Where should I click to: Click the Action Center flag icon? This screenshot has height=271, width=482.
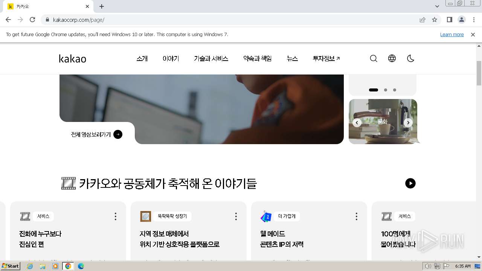[x=446, y=266]
